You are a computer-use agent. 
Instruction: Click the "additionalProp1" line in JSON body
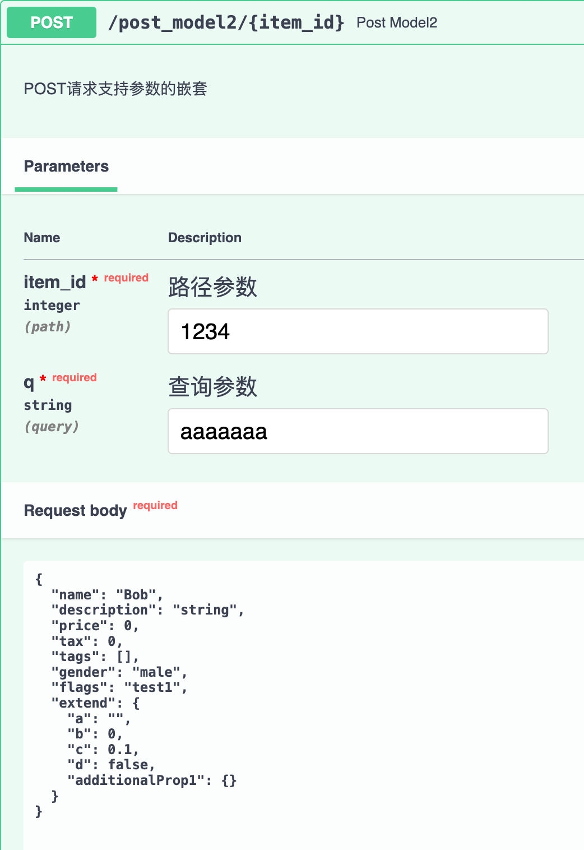152,780
